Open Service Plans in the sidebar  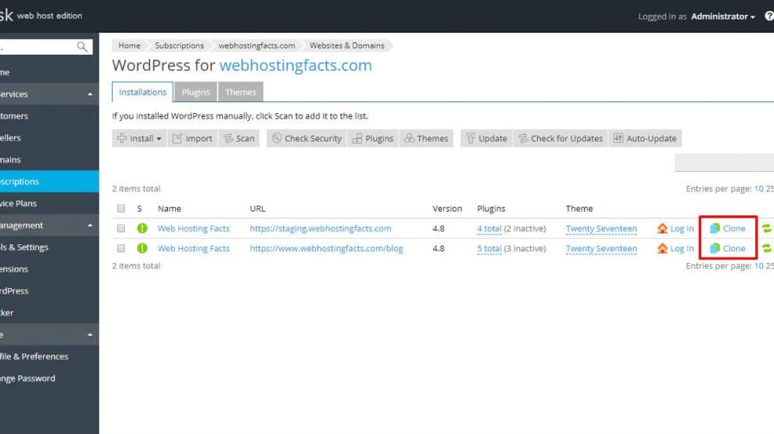tap(49, 203)
